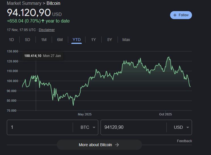The height and width of the screenshot is (155, 211).
Task: Click the plus icon on Follow
Action: 175,15
